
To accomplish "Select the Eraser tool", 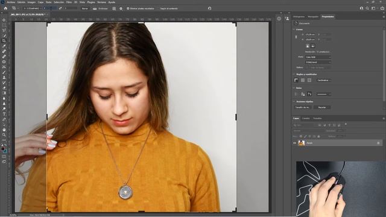I will (4, 88).
